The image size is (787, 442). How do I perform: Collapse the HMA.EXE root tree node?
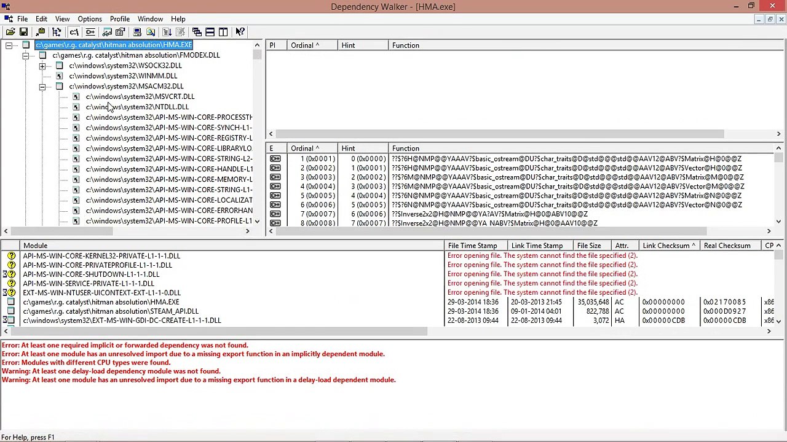[x=9, y=45]
